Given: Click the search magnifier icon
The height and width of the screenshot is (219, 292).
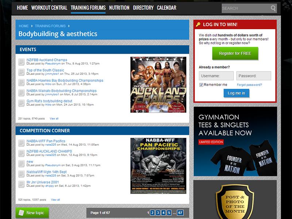Looking at the screenshot, I should coord(273,8).
